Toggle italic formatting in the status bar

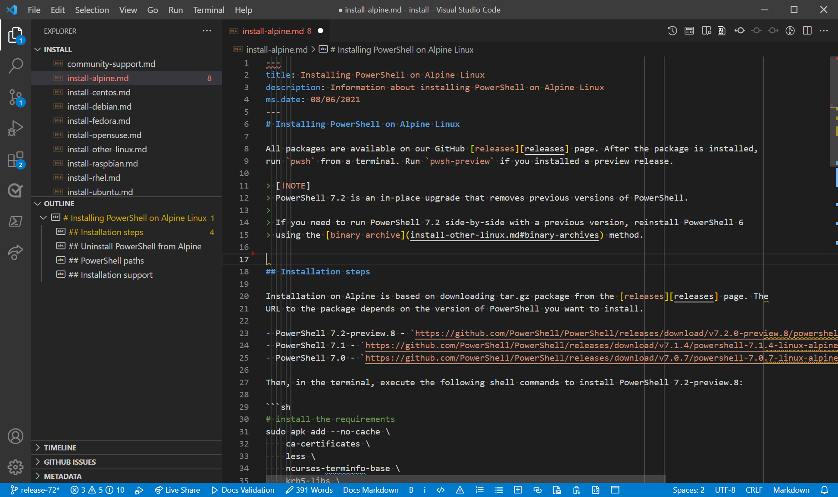click(x=425, y=490)
